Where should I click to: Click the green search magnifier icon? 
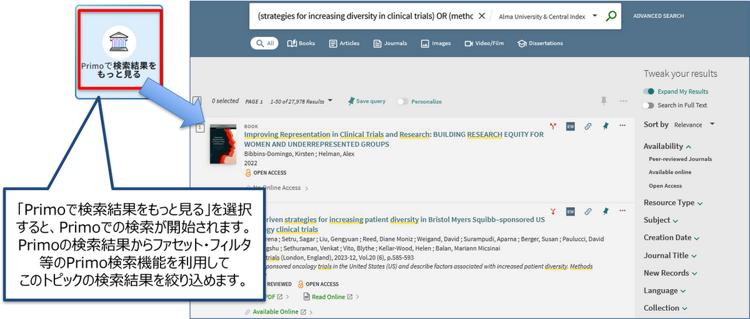pos(611,17)
